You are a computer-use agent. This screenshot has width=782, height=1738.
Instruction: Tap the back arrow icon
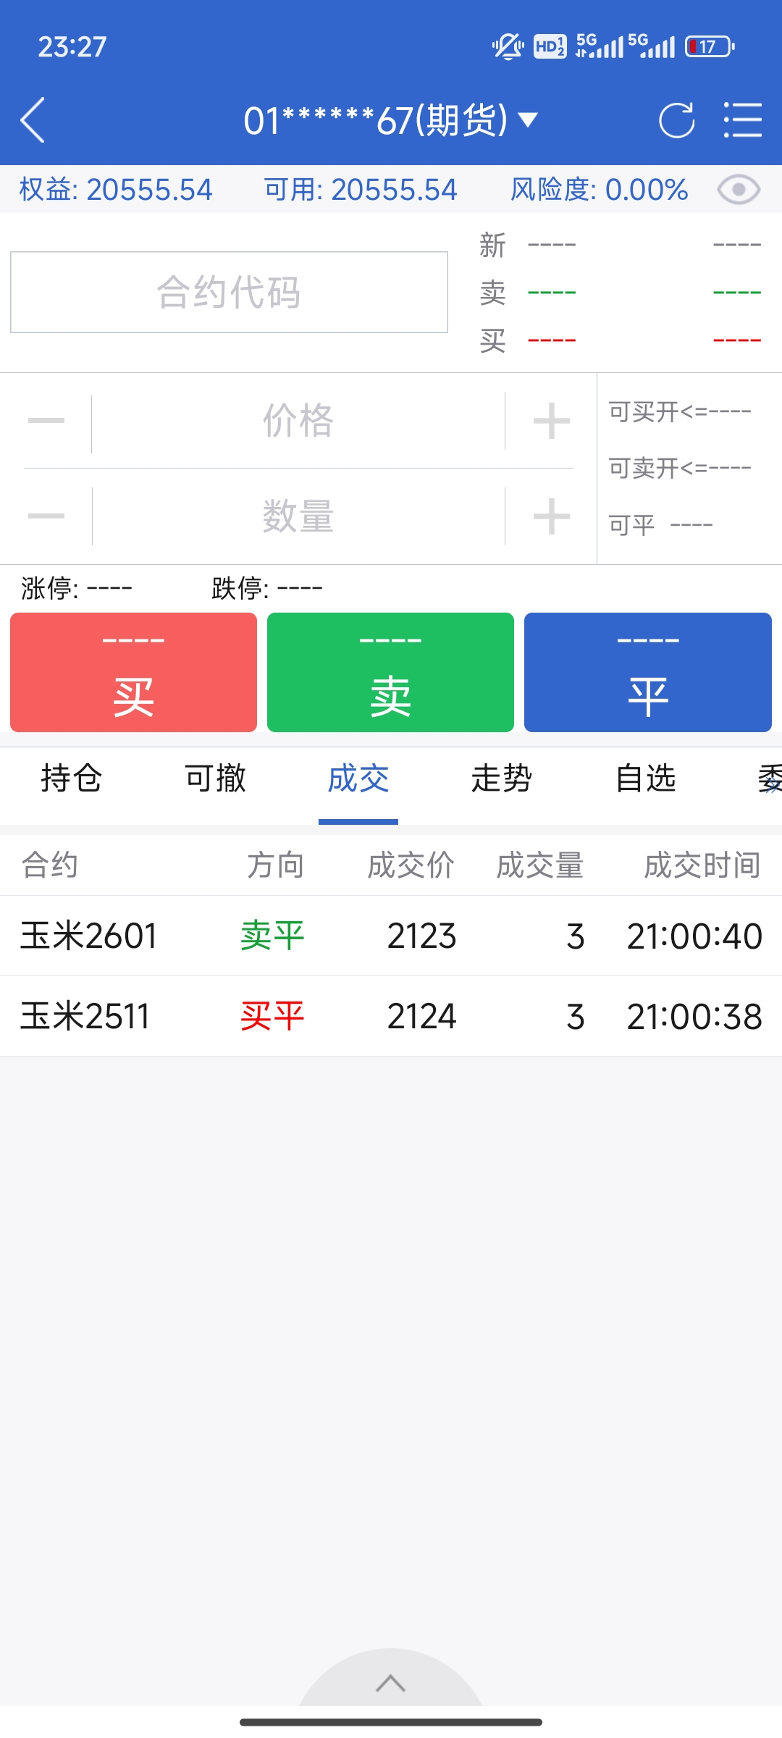point(33,119)
